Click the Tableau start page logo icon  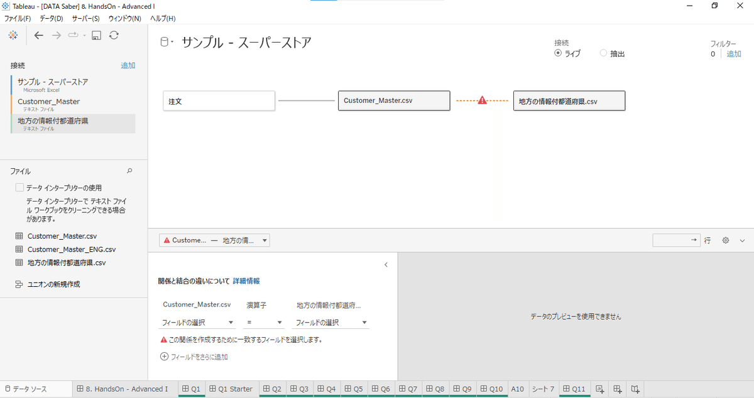[x=13, y=35]
